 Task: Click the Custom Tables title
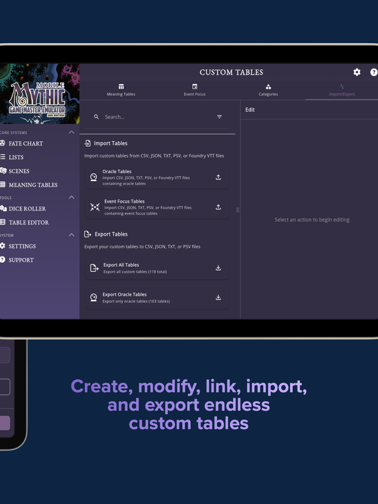[x=231, y=72]
